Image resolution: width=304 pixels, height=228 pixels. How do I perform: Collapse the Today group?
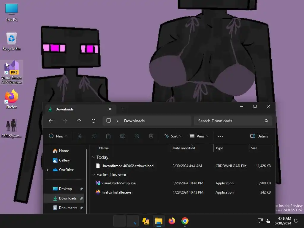coord(94,157)
